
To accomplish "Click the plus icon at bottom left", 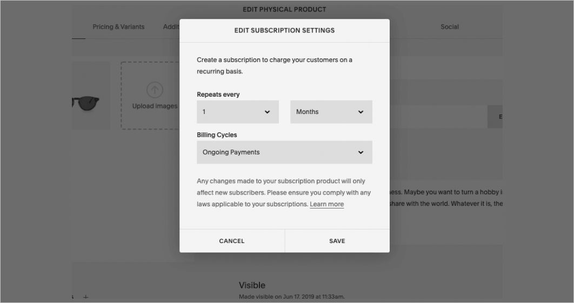I will 85,297.
